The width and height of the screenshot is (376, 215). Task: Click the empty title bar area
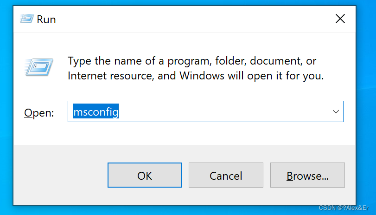tap(192, 19)
